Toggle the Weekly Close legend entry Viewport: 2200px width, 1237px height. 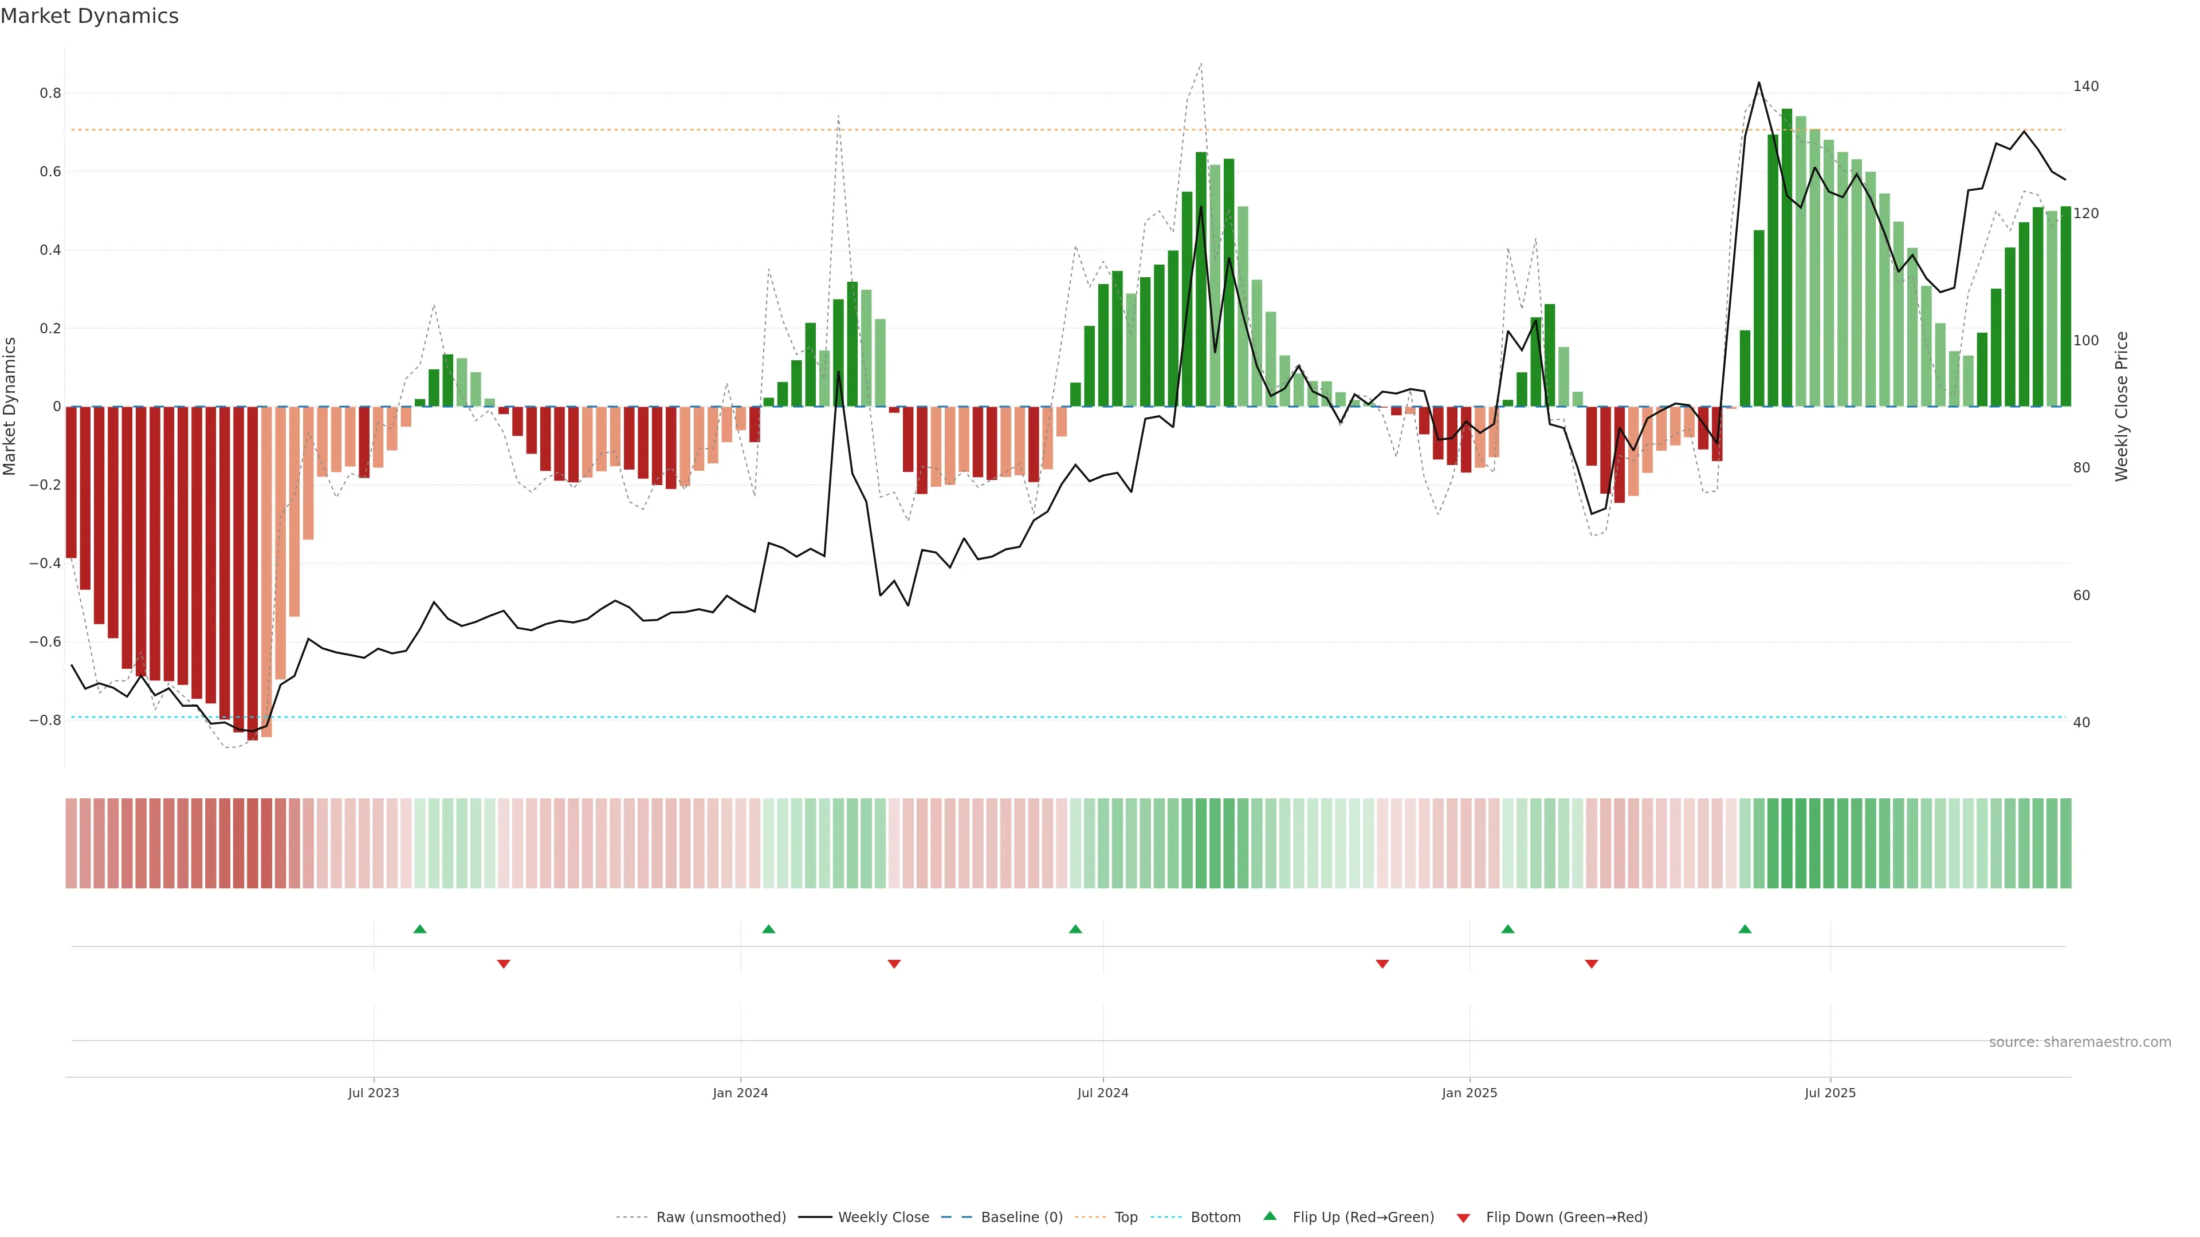(x=883, y=1218)
